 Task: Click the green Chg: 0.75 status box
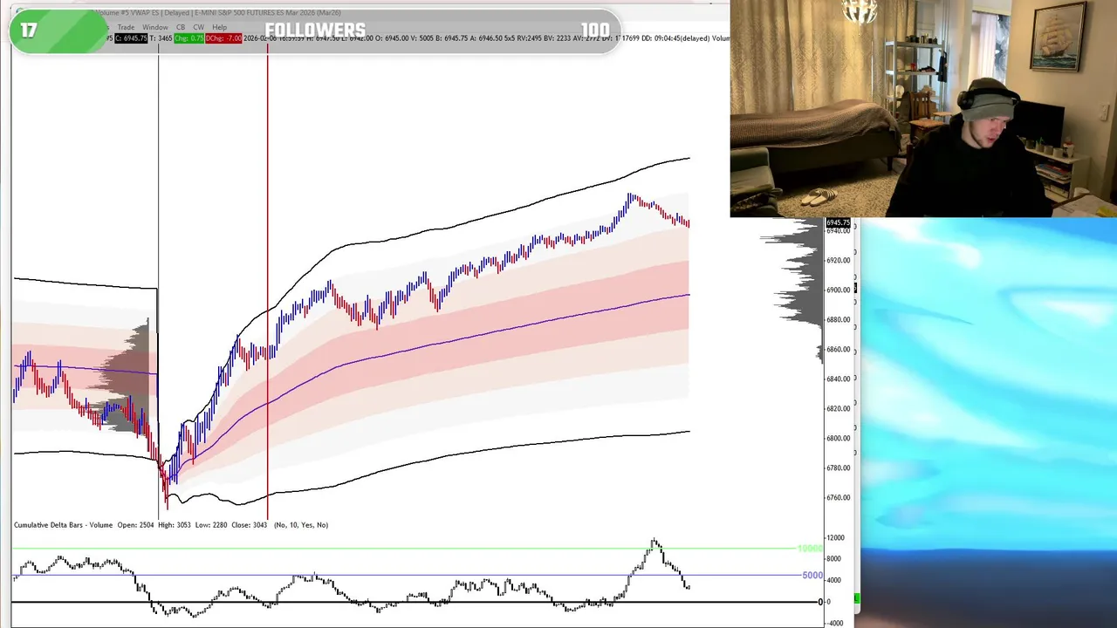pyautogui.click(x=188, y=38)
